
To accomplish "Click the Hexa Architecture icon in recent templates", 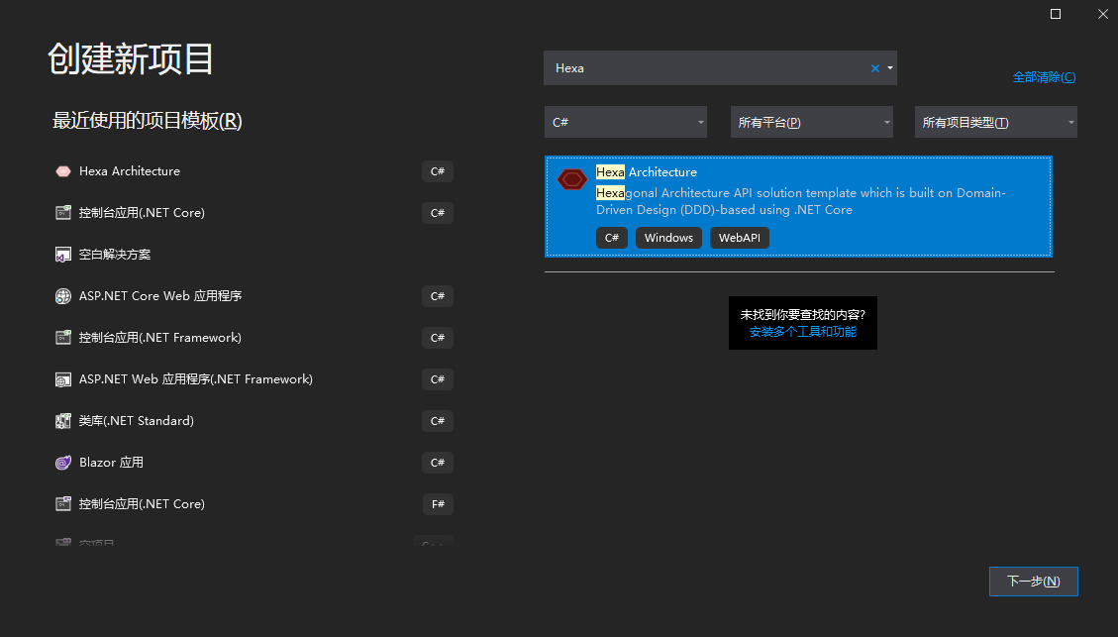I will [x=63, y=171].
